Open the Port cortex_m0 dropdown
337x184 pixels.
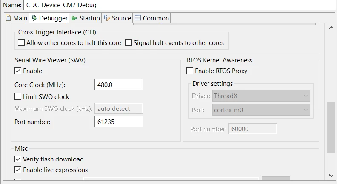pos(261,110)
